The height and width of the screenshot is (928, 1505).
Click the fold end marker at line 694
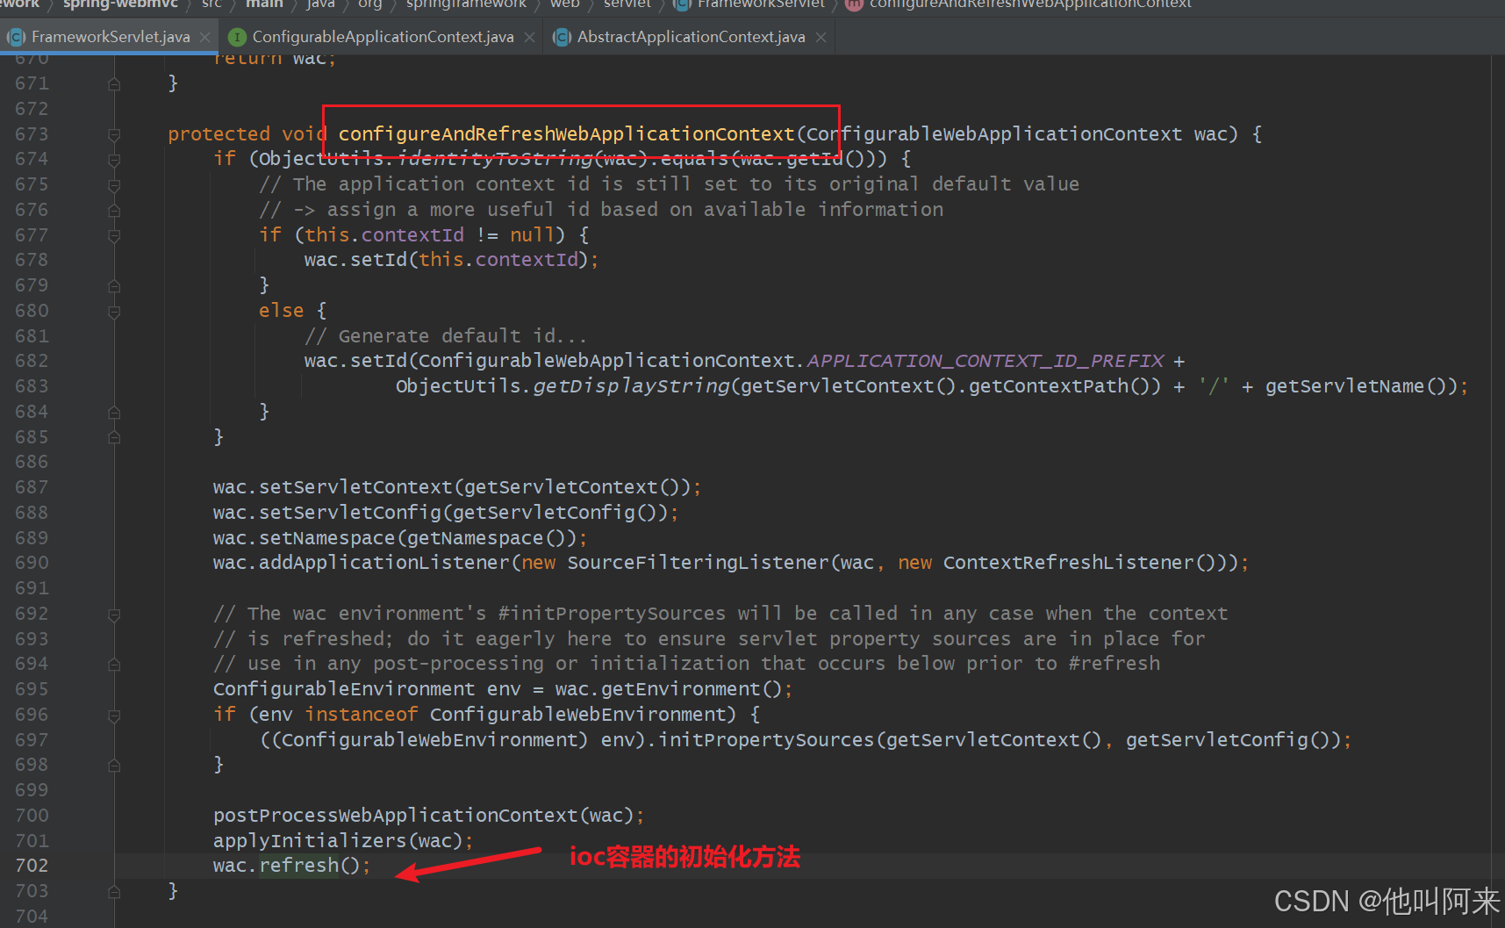pos(114,665)
